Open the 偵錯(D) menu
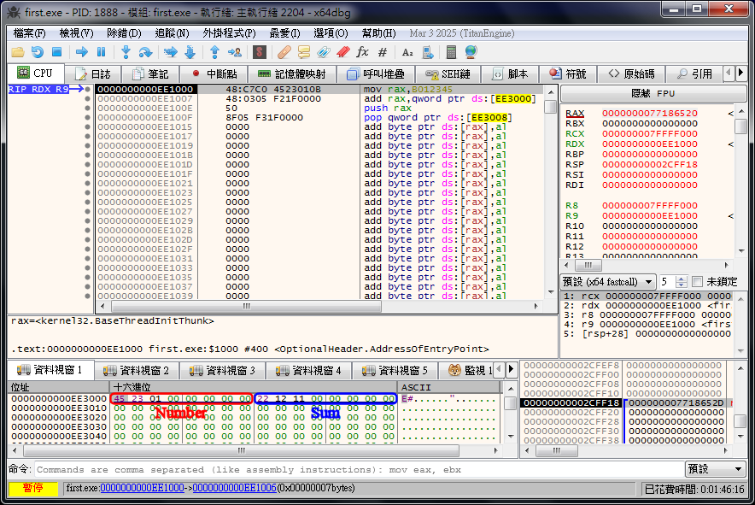The width and height of the screenshot is (755, 505). (124, 33)
